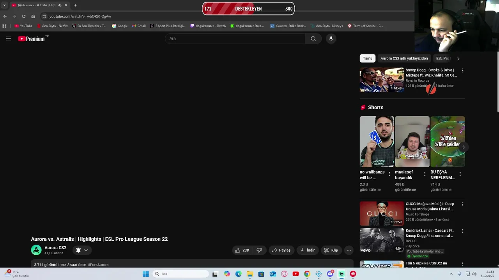Open the 'maalesef boşandık' short thumbnail
499x280 pixels.
[x=412, y=142]
